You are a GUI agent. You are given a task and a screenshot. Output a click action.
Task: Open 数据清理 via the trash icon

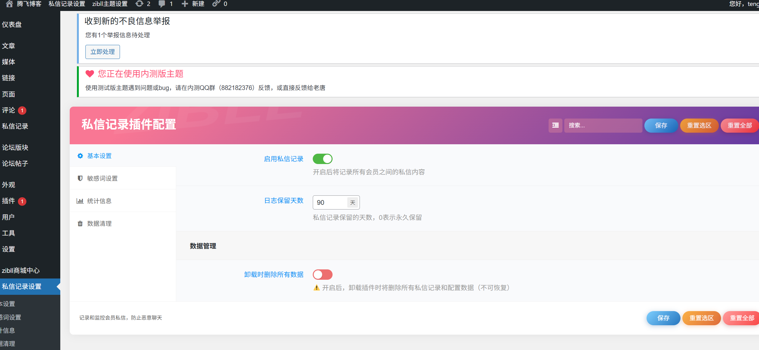80,223
